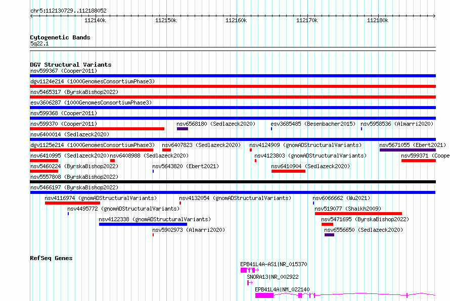Open nsv4132054 gnomAD variant label

(x=235, y=198)
